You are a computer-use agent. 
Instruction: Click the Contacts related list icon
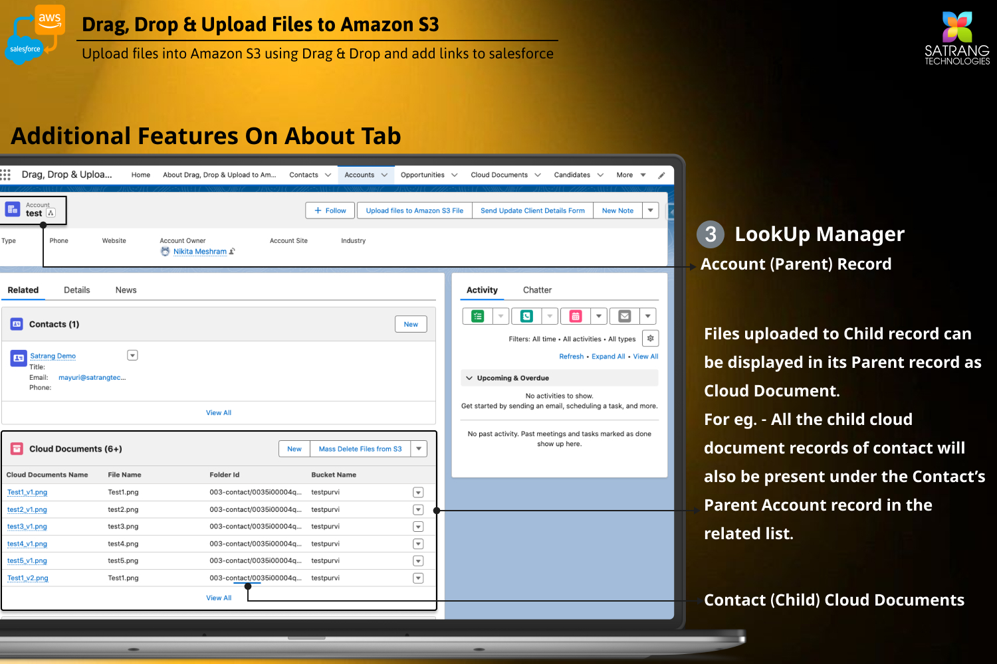[17, 324]
